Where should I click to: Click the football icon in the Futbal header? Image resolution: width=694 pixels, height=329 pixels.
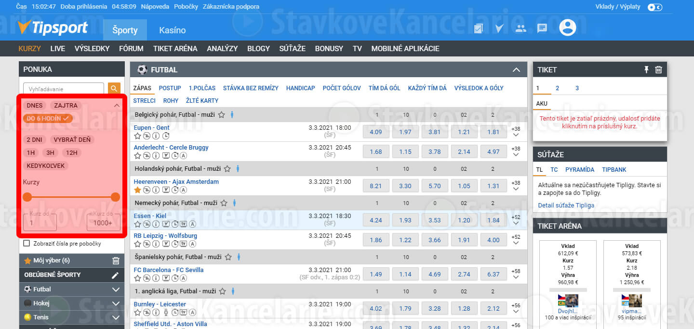click(142, 70)
